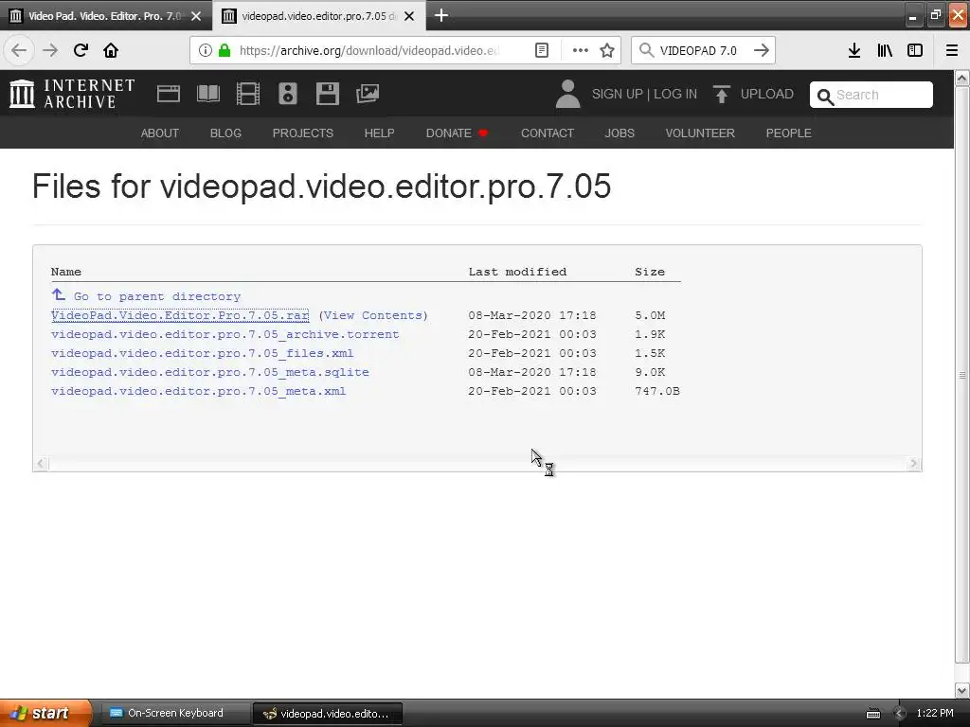Click the SIGN UP link

(618, 94)
